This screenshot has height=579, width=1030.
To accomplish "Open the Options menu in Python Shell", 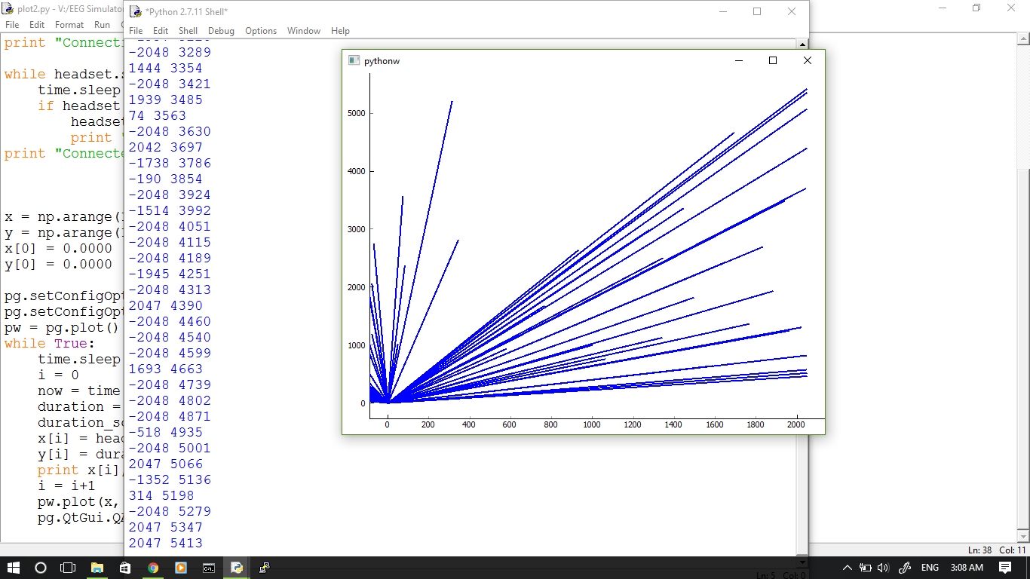I will pyautogui.click(x=261, y=31).
